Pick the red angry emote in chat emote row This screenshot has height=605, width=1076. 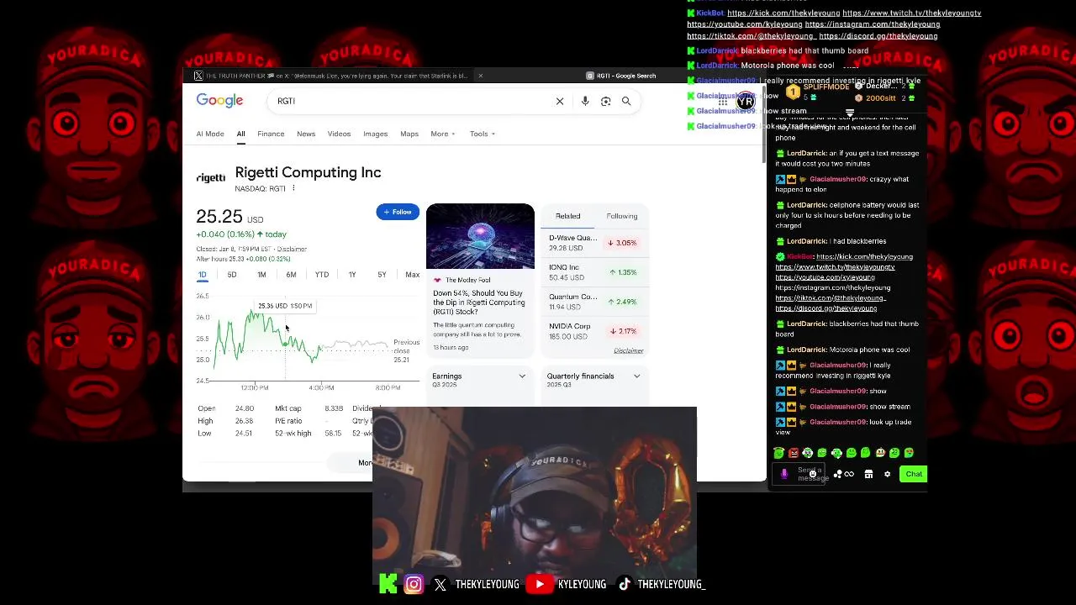pyautogui.click(x=794, y=453)
